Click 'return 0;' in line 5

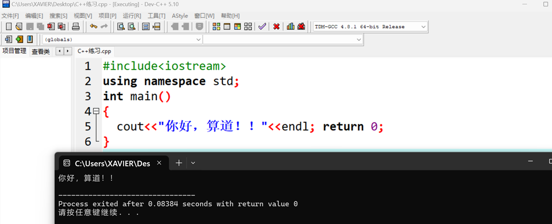(353, 126)
